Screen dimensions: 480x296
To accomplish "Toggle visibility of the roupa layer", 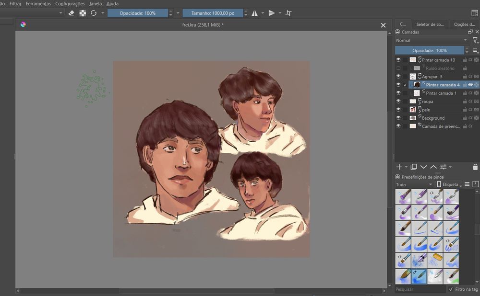I will pos(398,102).
